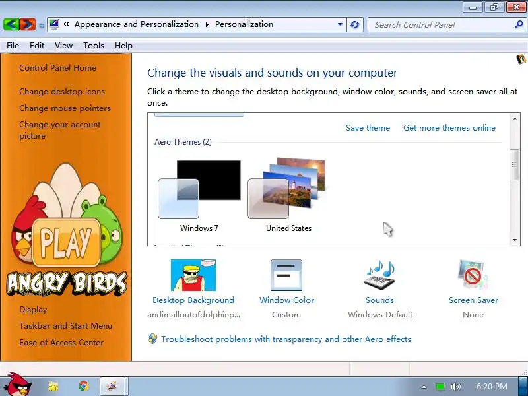The image size is (528, 396).
Task: Click the Show desktop button
Action: [x=523, y=386]
